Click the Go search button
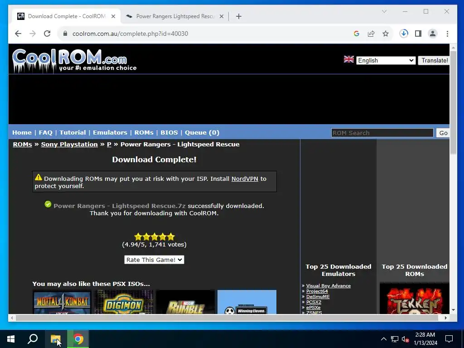Viewport: 464px width, 348px height. [443, 133]
